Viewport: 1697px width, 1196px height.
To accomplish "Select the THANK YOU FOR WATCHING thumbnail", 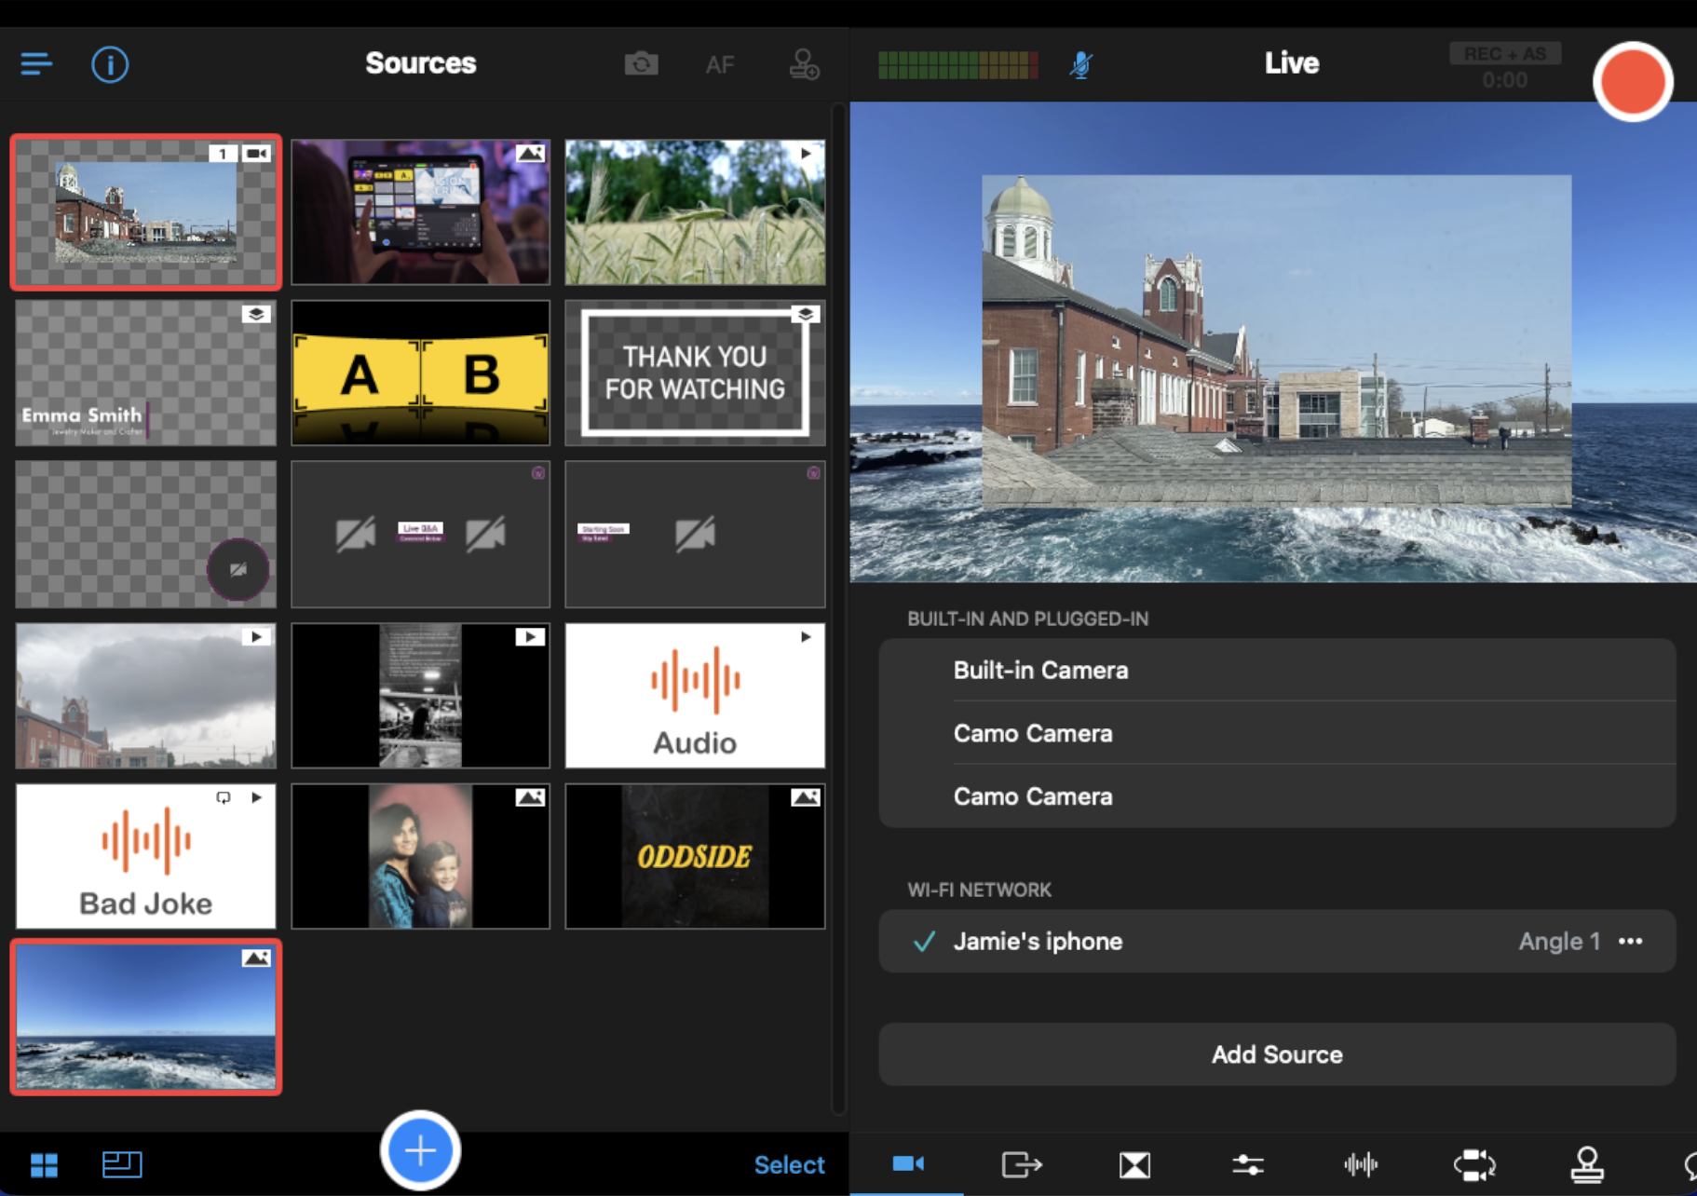I will point(695,373).
